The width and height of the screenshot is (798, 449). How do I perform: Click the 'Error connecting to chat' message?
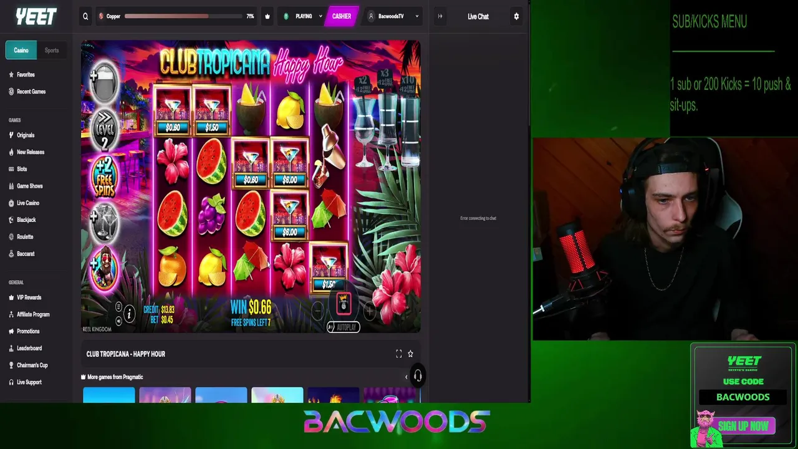478,218
